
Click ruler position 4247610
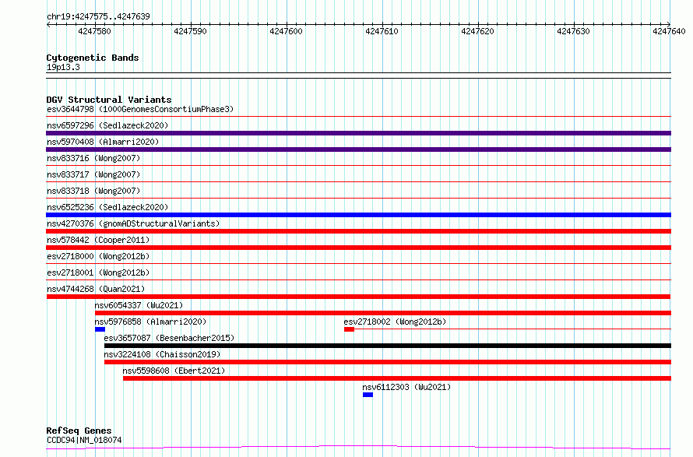tap(382, 31)
